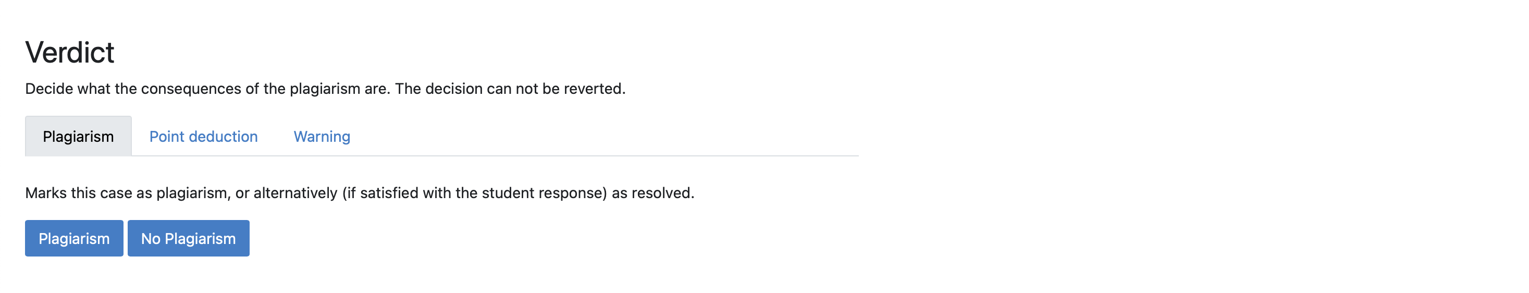Show the point deduction verdict options

(203, 137)
